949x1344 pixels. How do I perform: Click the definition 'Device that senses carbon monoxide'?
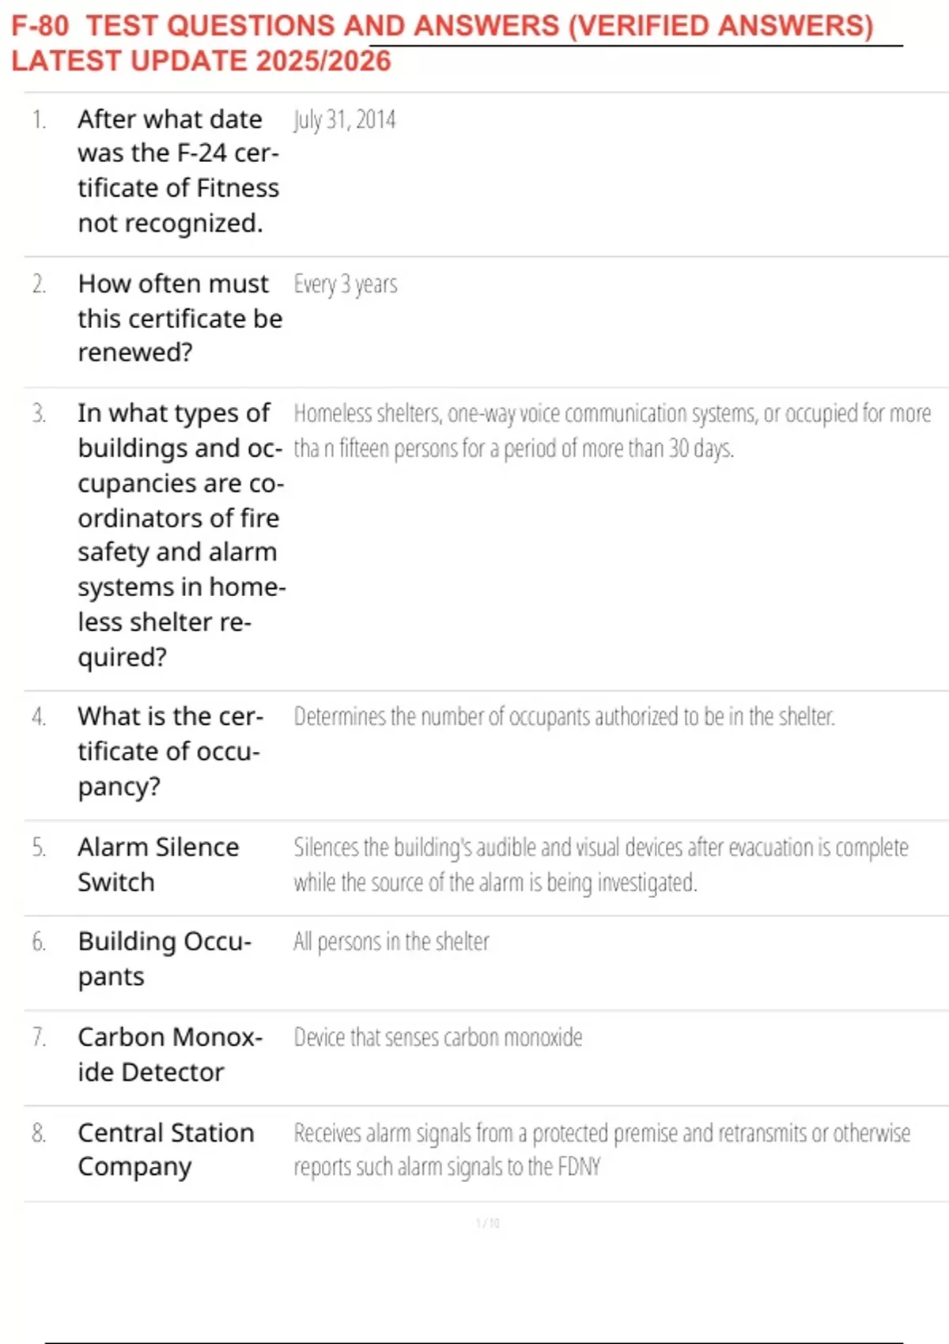click(x=438, y=1037)
